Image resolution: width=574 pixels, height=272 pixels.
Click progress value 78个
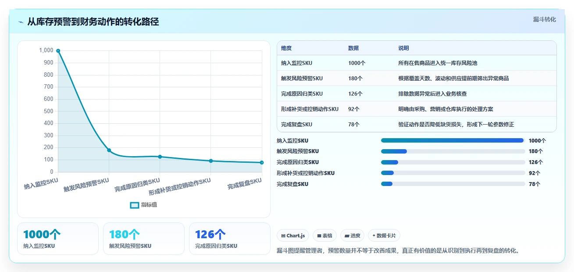tap(535, 184)
